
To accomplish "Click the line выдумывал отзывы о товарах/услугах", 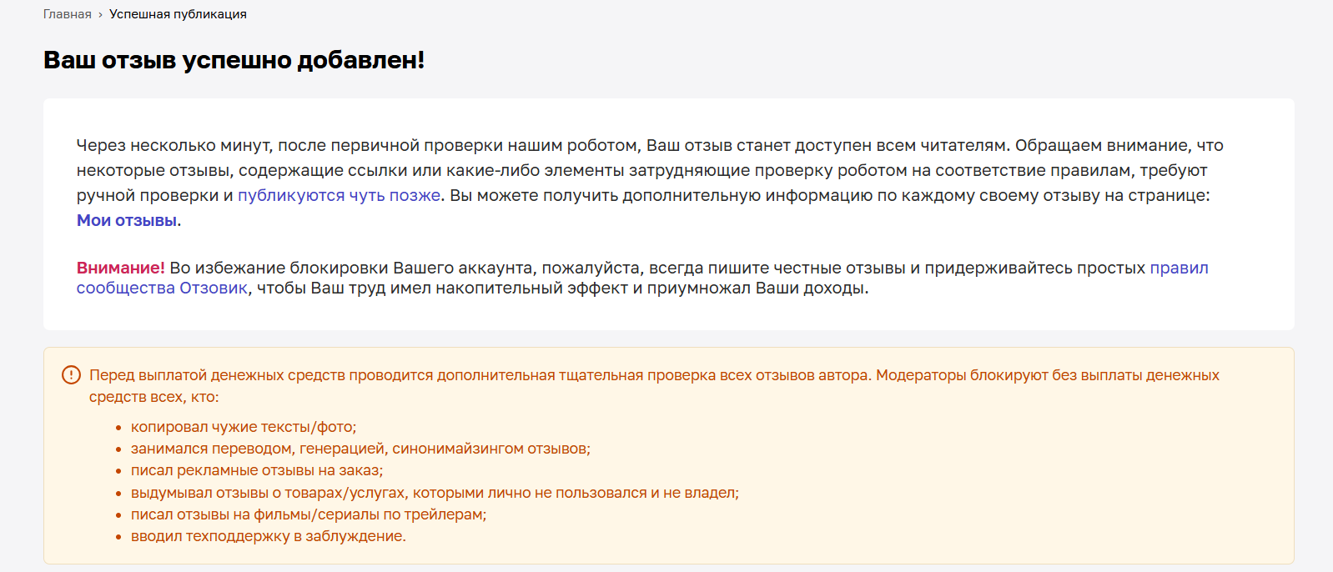I will click(435, 493).
